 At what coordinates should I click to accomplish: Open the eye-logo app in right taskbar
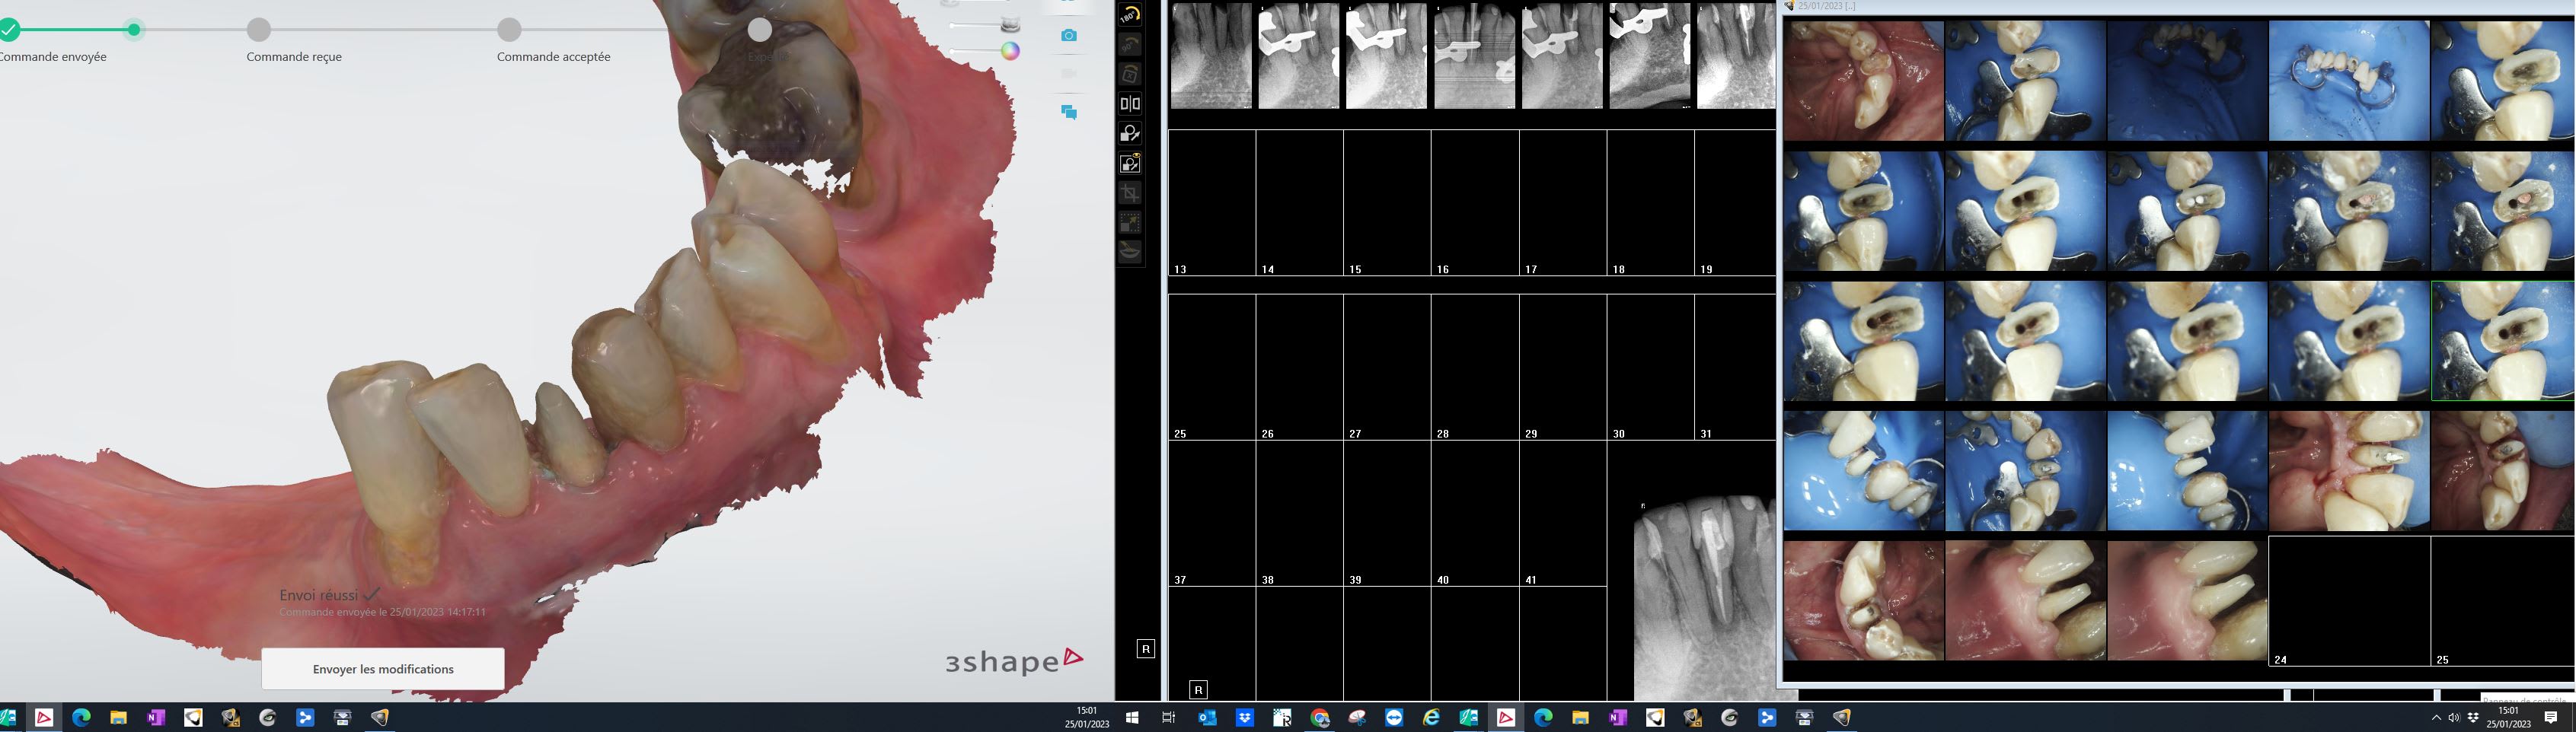[x=1730, y=717]
